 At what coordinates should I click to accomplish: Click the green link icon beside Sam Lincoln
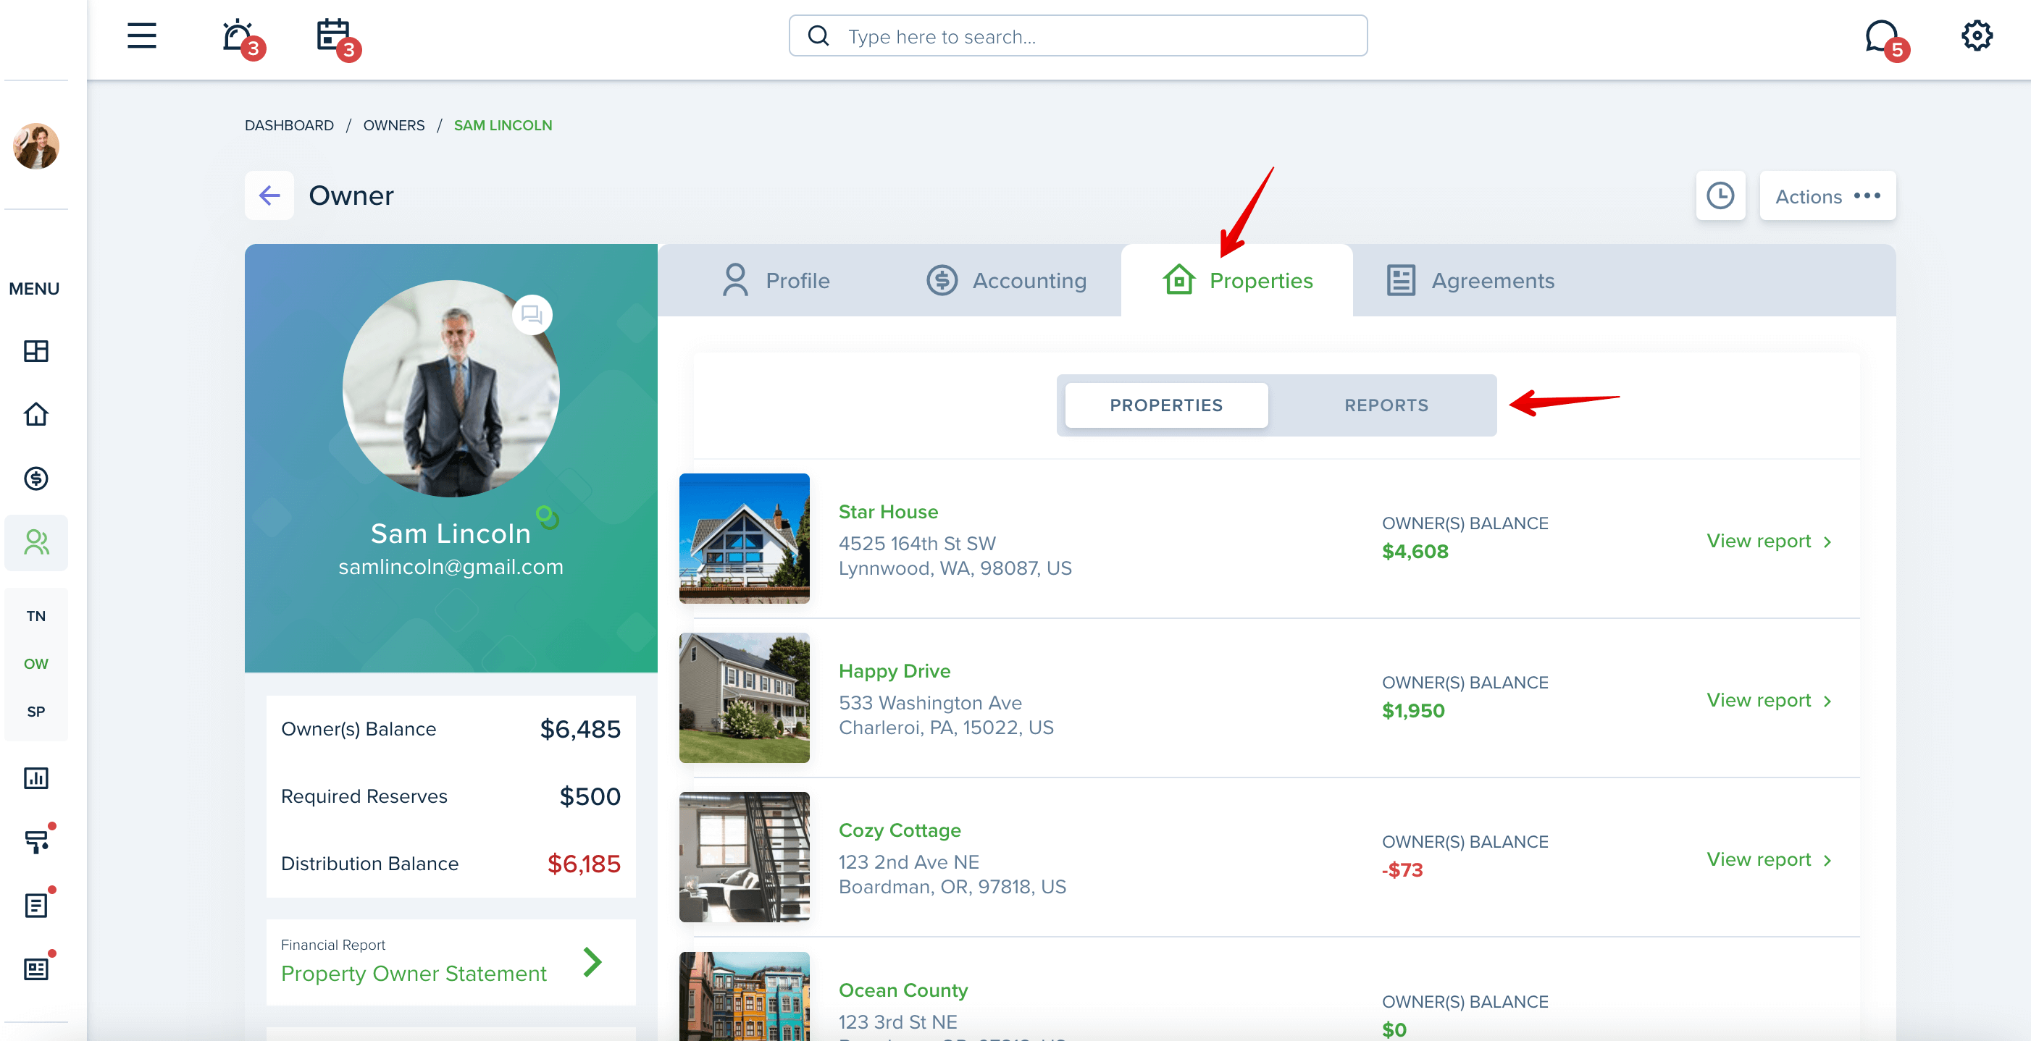(x=547, y=518)
